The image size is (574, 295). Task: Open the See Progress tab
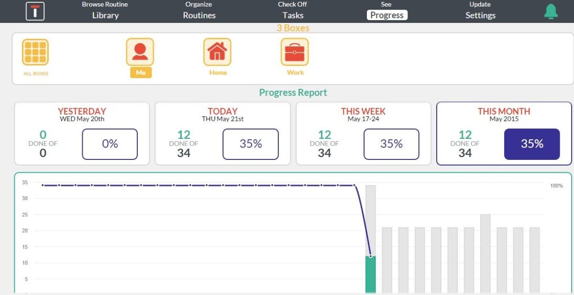pos(386,11)
